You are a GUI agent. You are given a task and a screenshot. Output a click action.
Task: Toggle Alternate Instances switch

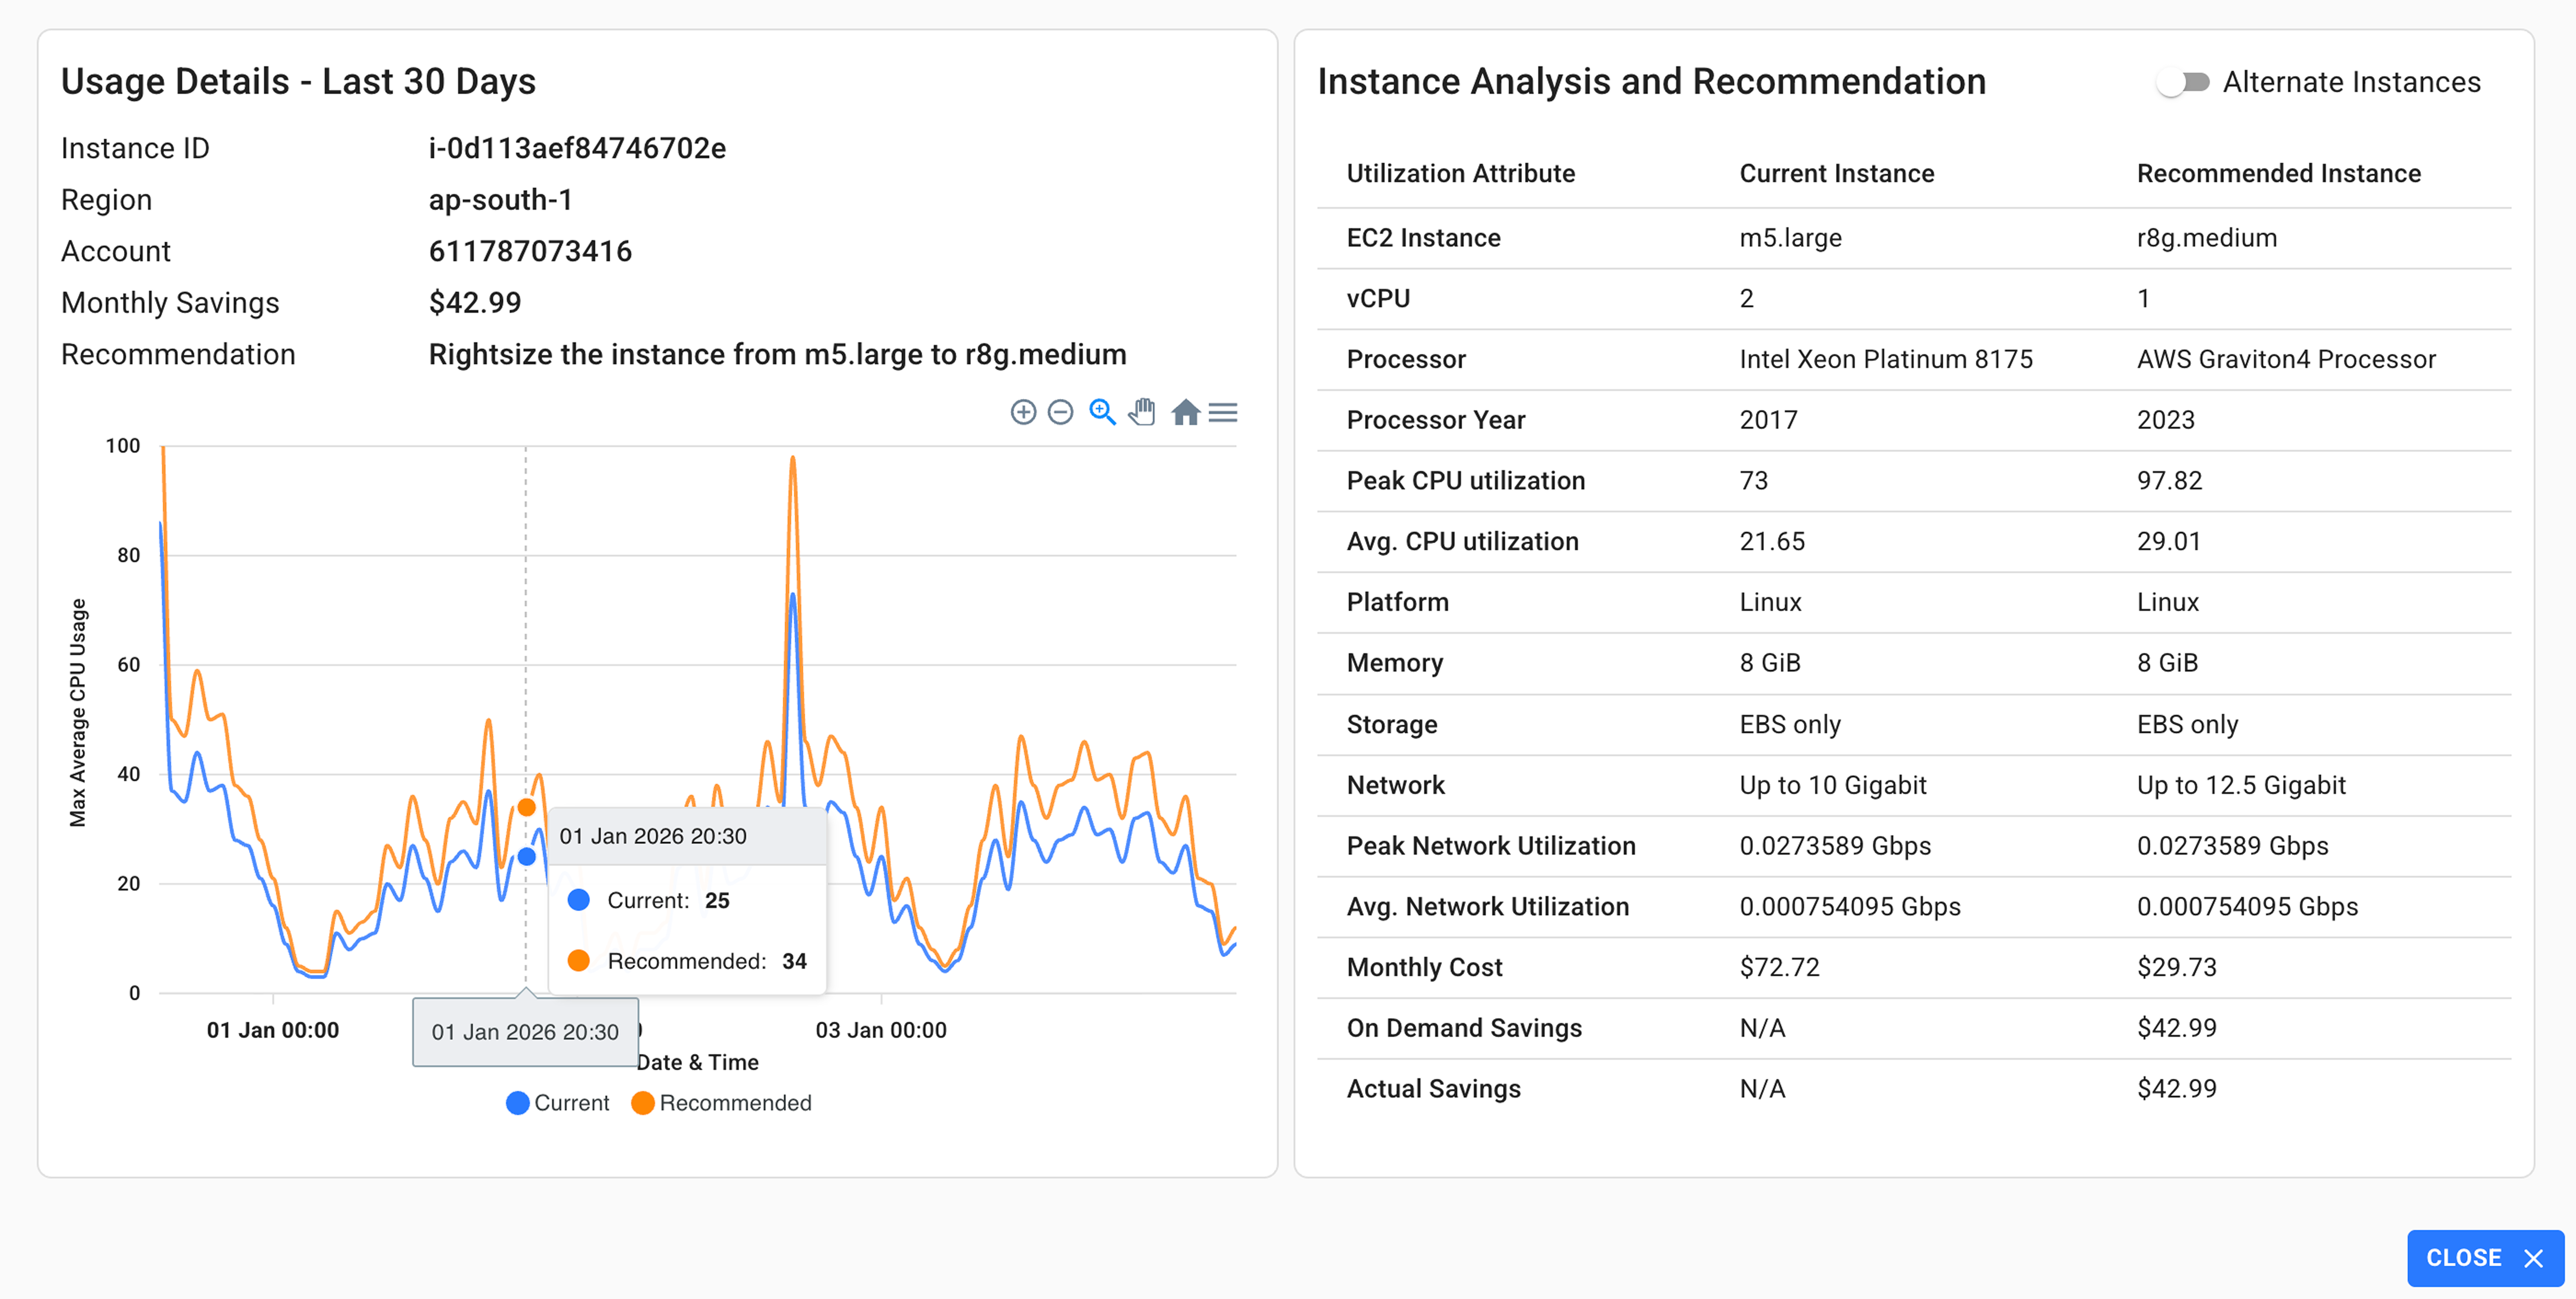2182,82
